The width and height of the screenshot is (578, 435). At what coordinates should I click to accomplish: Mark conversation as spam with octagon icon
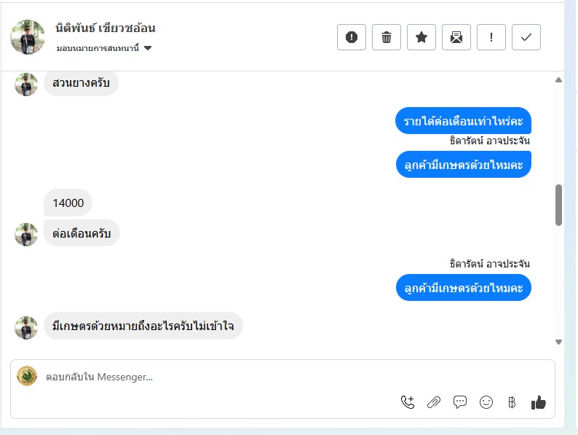pos(352,37)
